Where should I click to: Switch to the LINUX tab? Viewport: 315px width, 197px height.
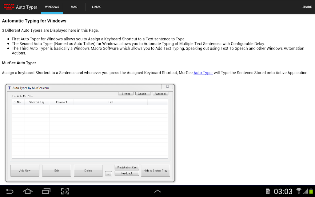[x=96, y=7]
